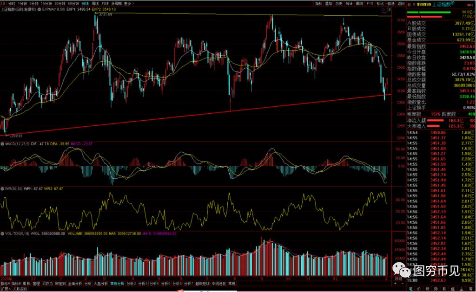Select the 值 tab in the quote panel

pos(453,289)
